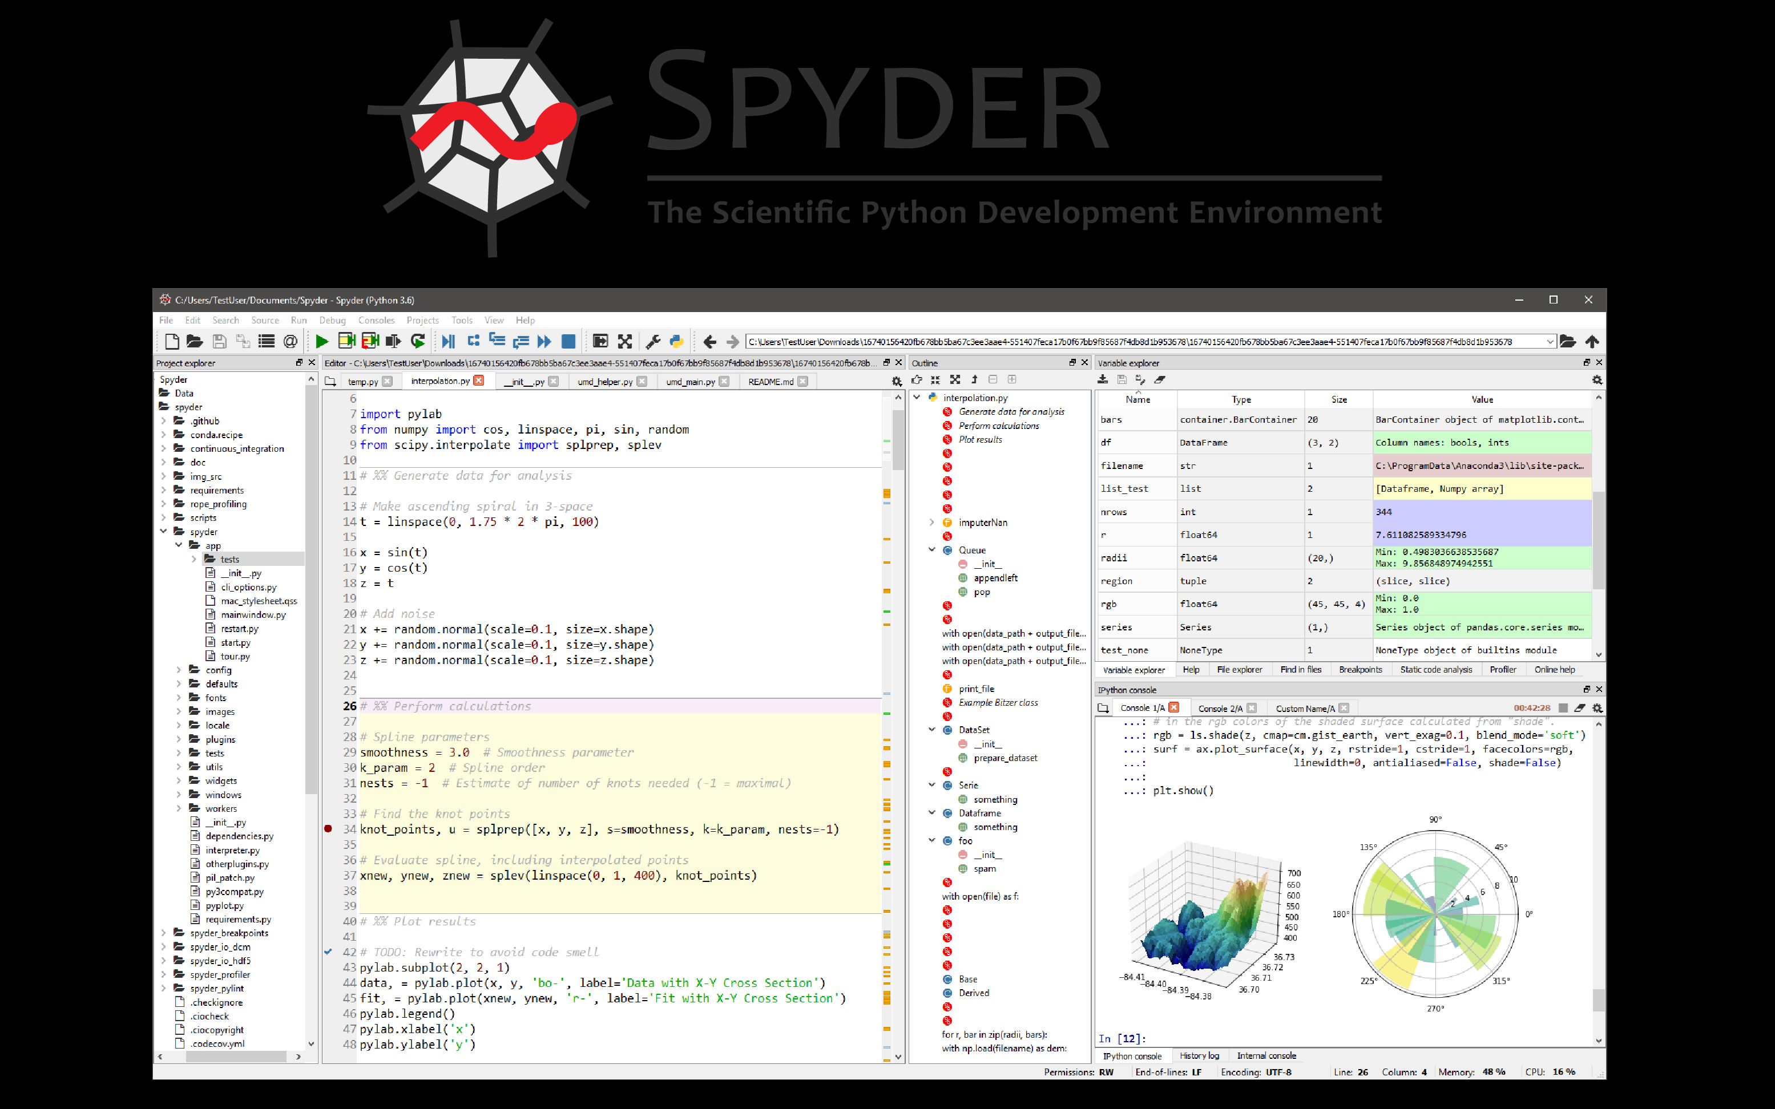The image size is (1775, 1109).
Task: Run the current cell
Action: pos(346,341)
